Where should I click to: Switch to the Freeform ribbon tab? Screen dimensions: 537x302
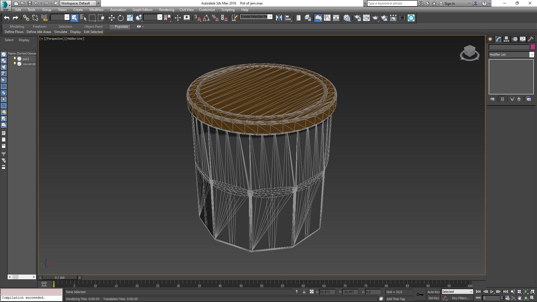pos(39,27)
